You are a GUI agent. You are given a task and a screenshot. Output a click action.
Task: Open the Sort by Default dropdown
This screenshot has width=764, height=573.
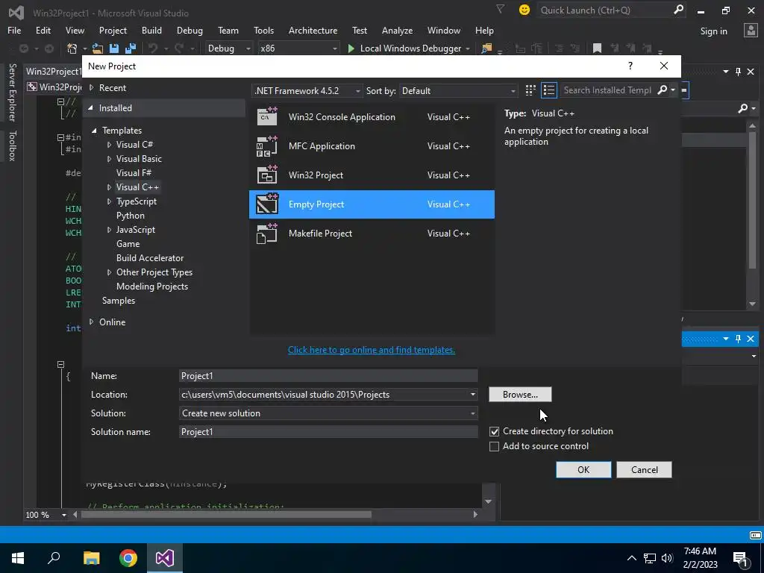tap(458, 90)
